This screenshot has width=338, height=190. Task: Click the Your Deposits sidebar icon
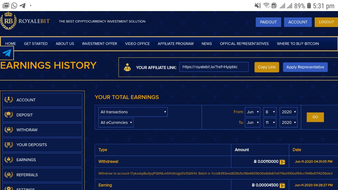pos(9,145)
